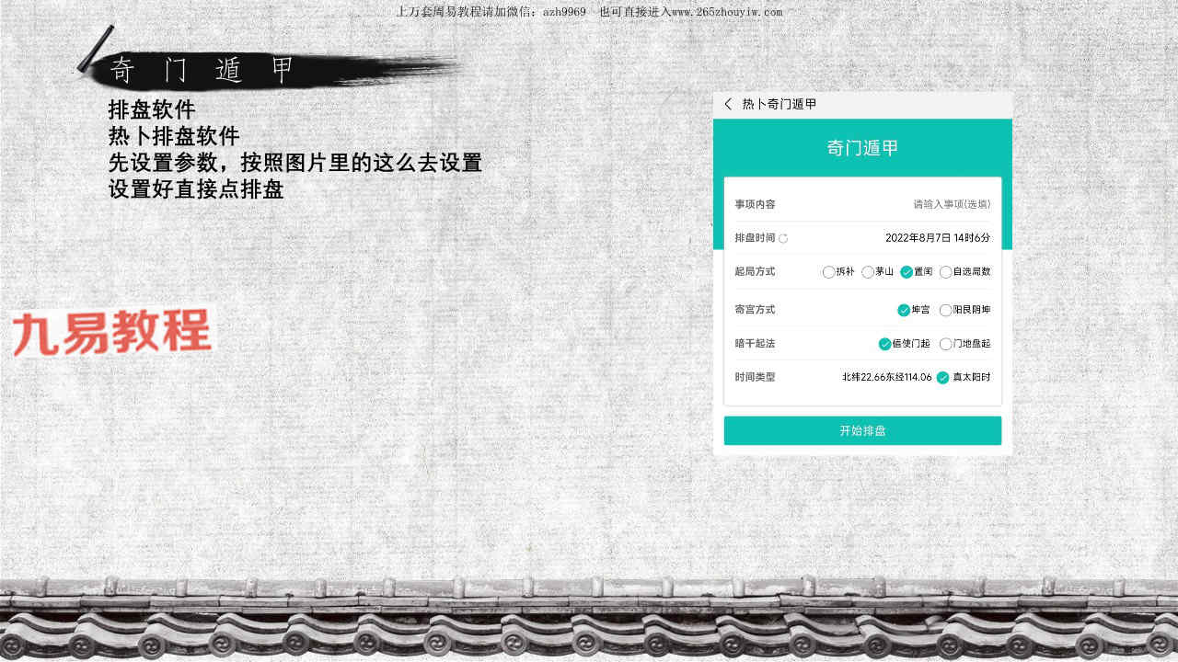Click the 奇门遁甲 header in the teal banner
1178x662 pixels.
(862, 148)
